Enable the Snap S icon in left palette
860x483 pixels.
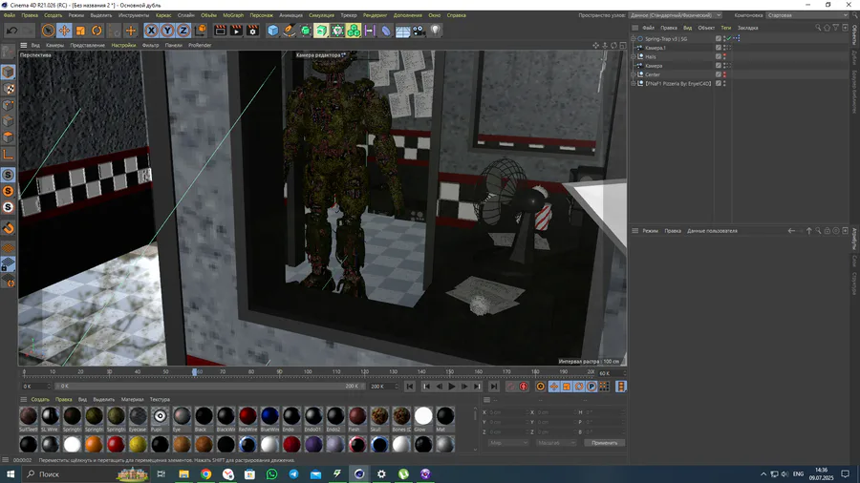click(x=9, y=175)
